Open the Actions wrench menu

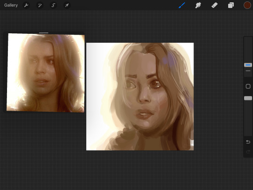[26, 5]
